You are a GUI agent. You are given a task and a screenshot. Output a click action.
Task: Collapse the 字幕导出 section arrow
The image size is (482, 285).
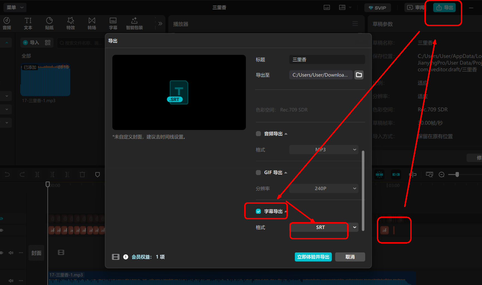tap(286, 212)
